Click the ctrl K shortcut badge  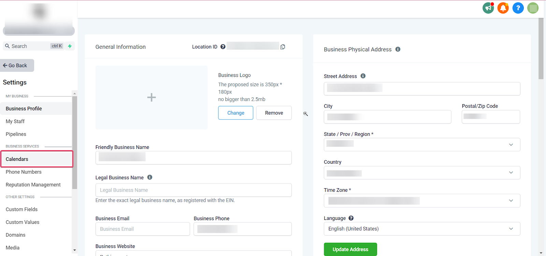click(x=57, y=46)
